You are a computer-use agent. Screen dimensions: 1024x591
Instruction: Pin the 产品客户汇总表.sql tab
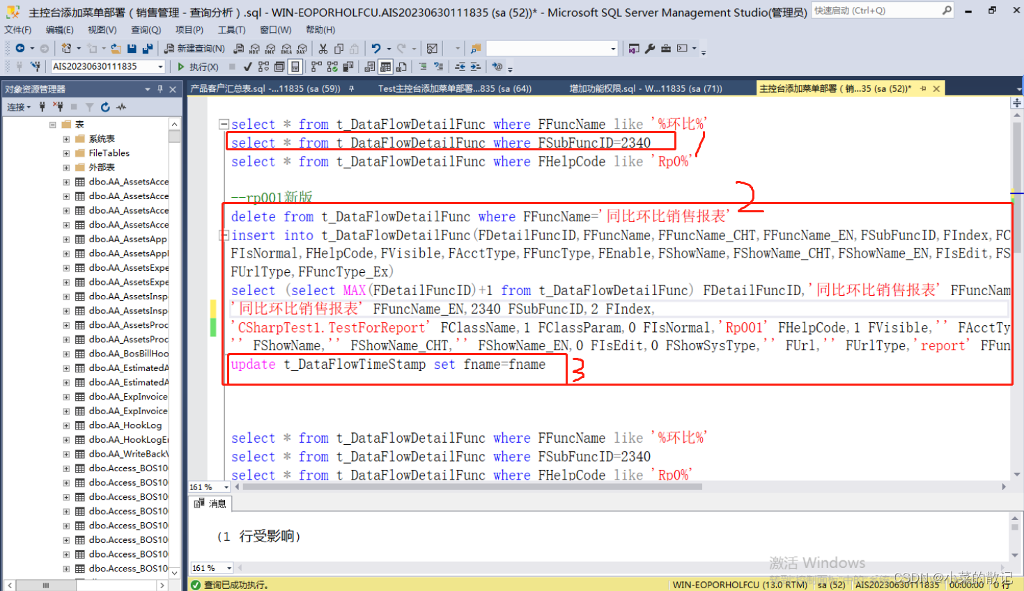350,88
